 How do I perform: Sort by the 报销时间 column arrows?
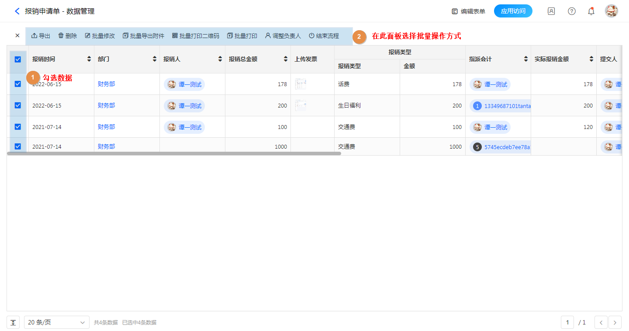[x=89, y=59]
